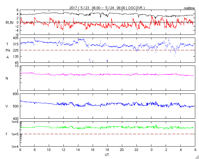Image resolution: width=199 pixels, height=159 pixels.
Task: Click the '135' tick on the Phi axis
Action: (x=16, y=57)
